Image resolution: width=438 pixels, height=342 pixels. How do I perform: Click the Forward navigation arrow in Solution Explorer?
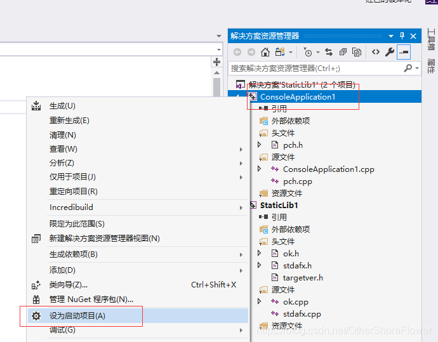click(251, 52)
